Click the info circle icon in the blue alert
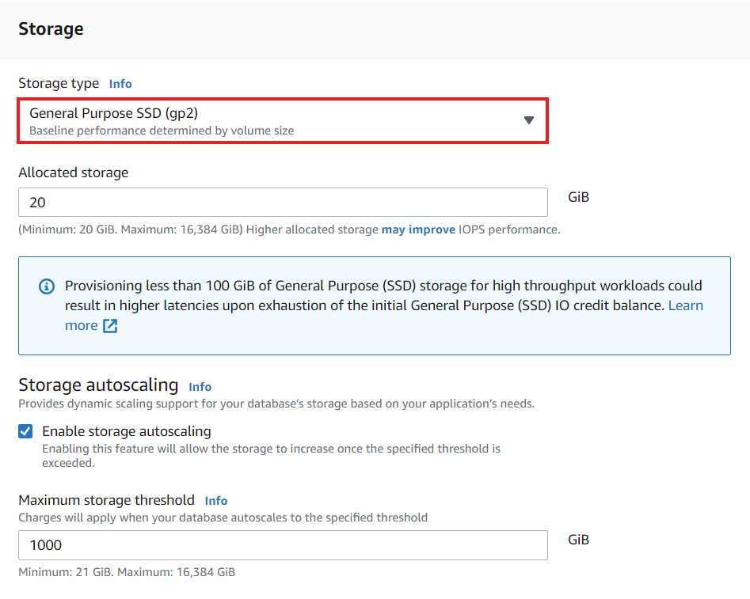Image resolution: width=750 pixels, height=599 pixels. (x=46, y=286)
